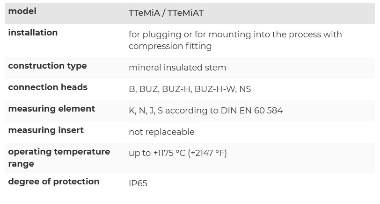Click the "measuring insert" label
The width and height of the screenshot is (380, 204).
pos(46,130)
